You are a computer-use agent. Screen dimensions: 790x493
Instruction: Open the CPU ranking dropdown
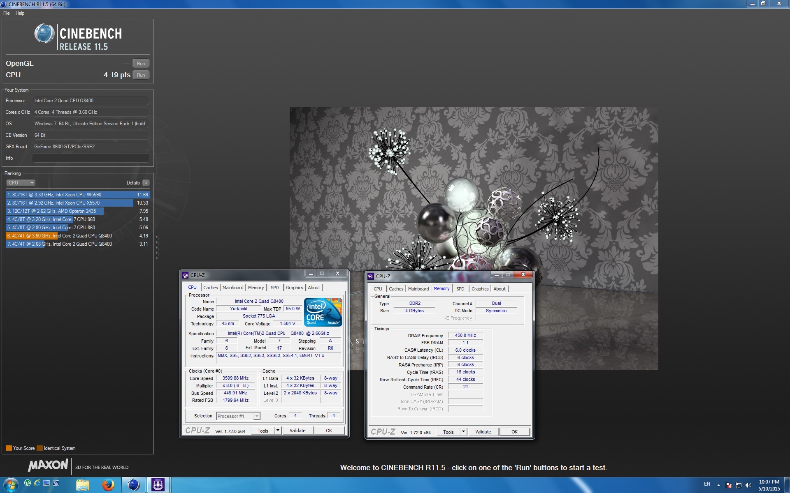21,183
